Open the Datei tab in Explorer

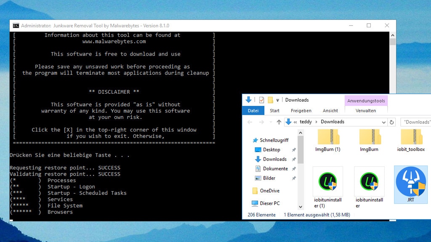[253, 110]
